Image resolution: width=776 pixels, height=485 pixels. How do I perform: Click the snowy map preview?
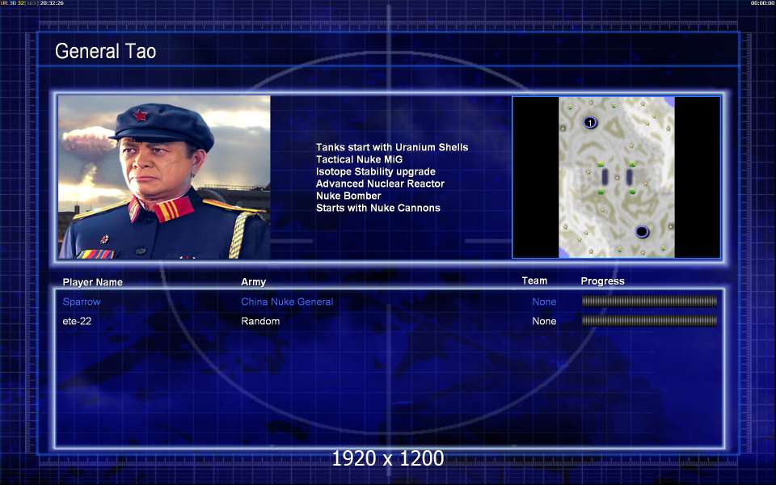(617, 177)
